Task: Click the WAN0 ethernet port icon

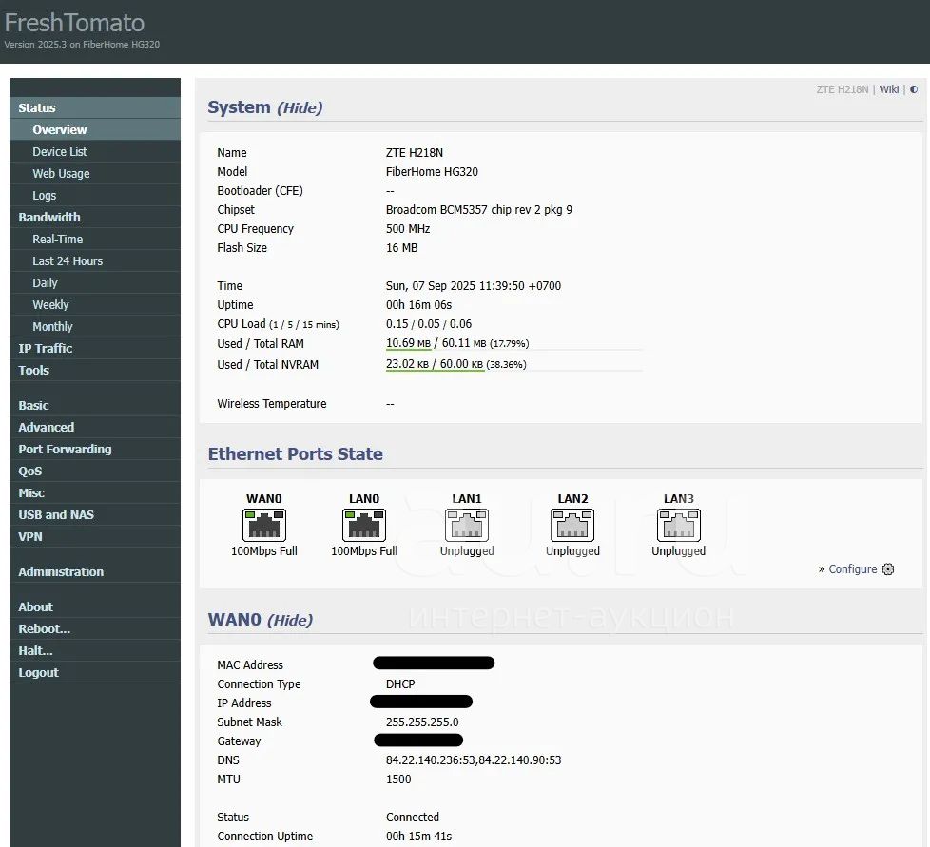Action: (x=264, y=525)
